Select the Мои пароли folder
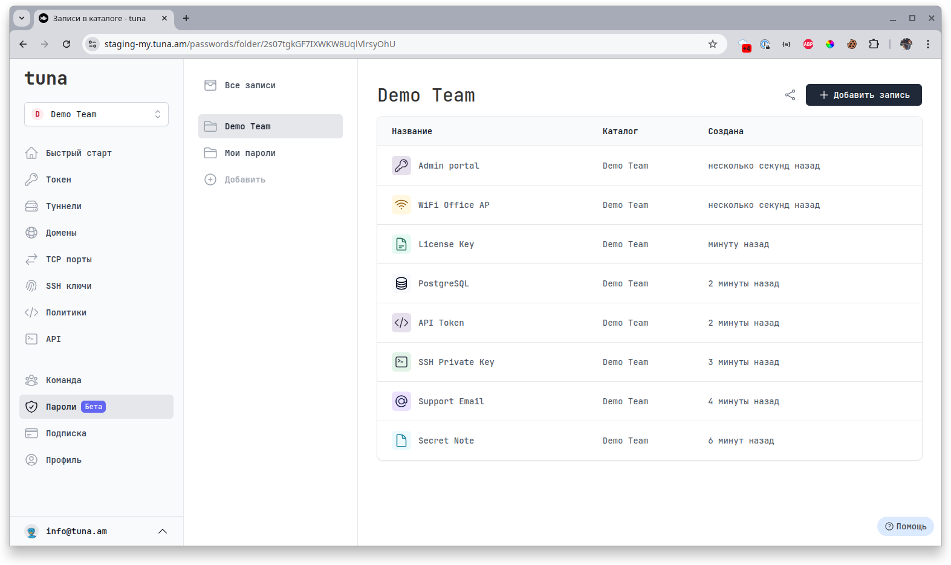The height and width of the screenshot is (565, 951). (x=250, y=153)
